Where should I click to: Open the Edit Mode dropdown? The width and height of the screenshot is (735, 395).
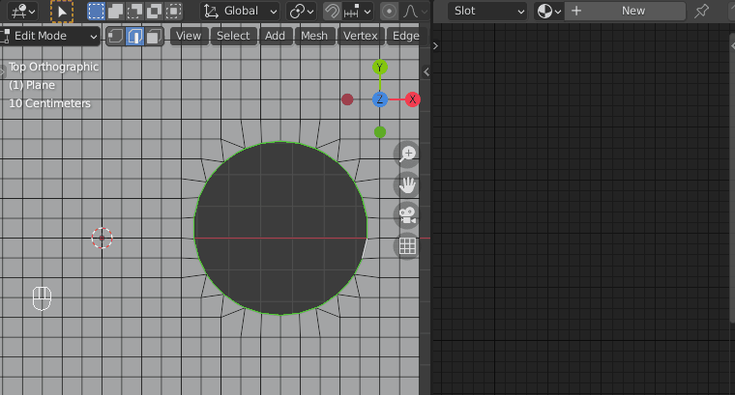(49, 36)
